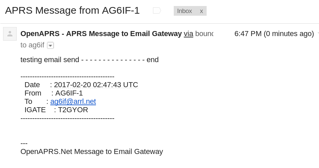Click the truncated bounce address after 'via'
This screenshot has height=168, width=319.
pos(204,34)
